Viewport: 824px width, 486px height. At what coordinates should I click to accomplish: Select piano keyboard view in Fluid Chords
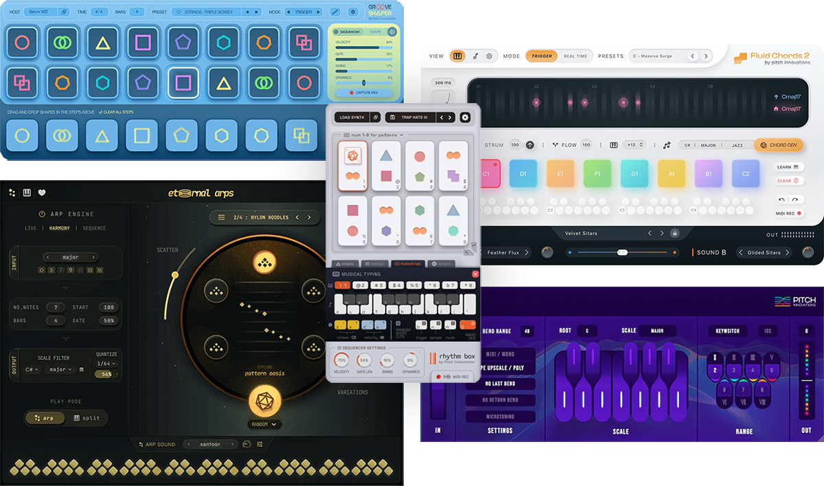click(457, 56)
